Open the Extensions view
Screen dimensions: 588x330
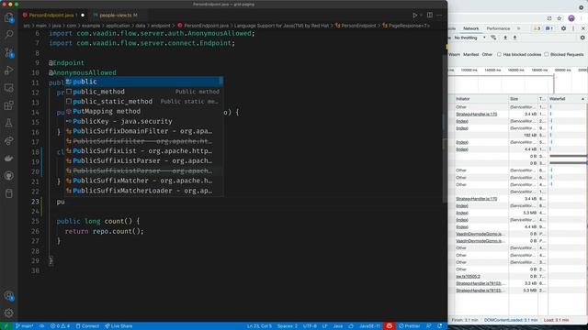coord(8,105)
